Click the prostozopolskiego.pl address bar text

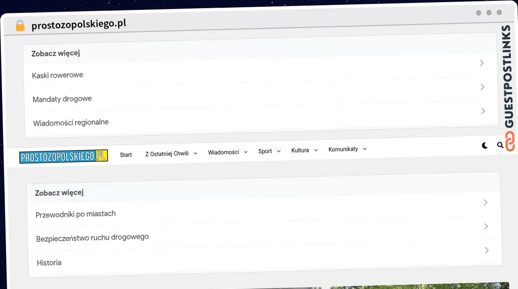[x=79, y=24]
